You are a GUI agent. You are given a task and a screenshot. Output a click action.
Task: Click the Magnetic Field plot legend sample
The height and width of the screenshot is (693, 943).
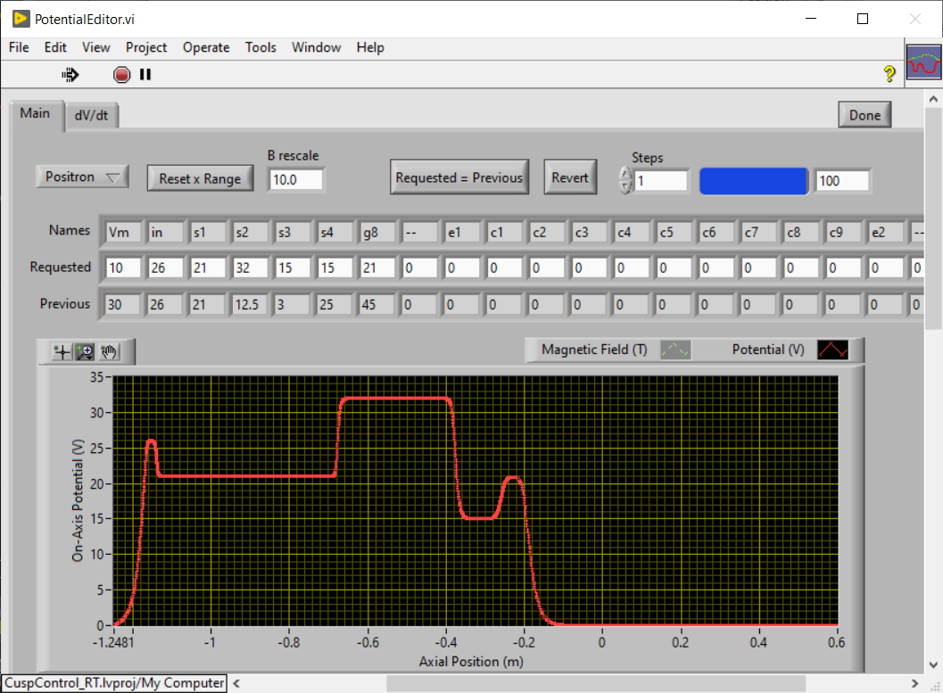[x=675, y=350]
